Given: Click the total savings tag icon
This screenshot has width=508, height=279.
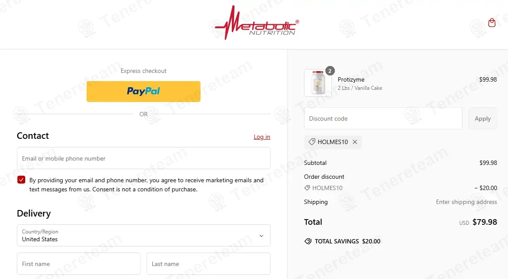Looking at the screenshot, I should (x=308, y=241).
